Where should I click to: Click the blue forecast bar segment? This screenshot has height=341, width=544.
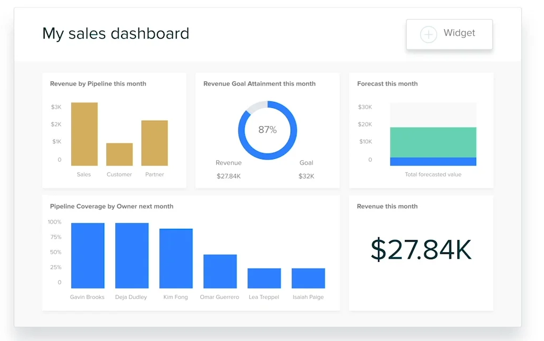point(433,161)
